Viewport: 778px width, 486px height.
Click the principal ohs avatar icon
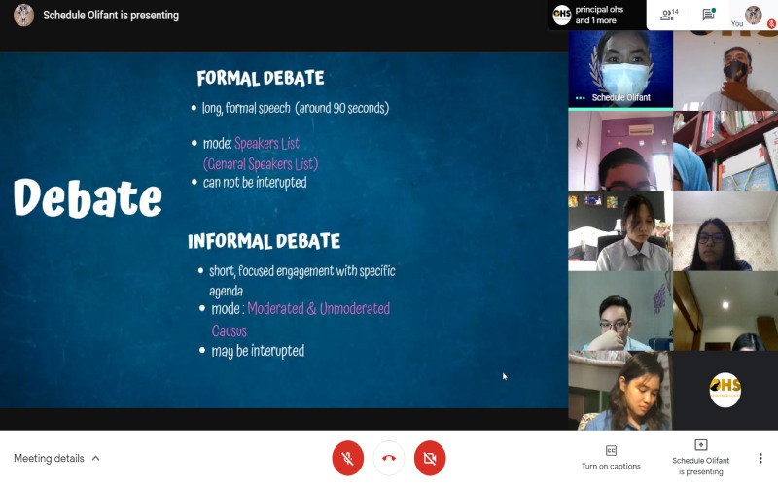pyautogui.click(x=562, y=15)
